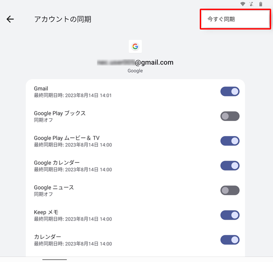This screenshot has width=273, height=262.
Task: Disable Google Play ムービー& TV sync
Action: pos(230,141)
